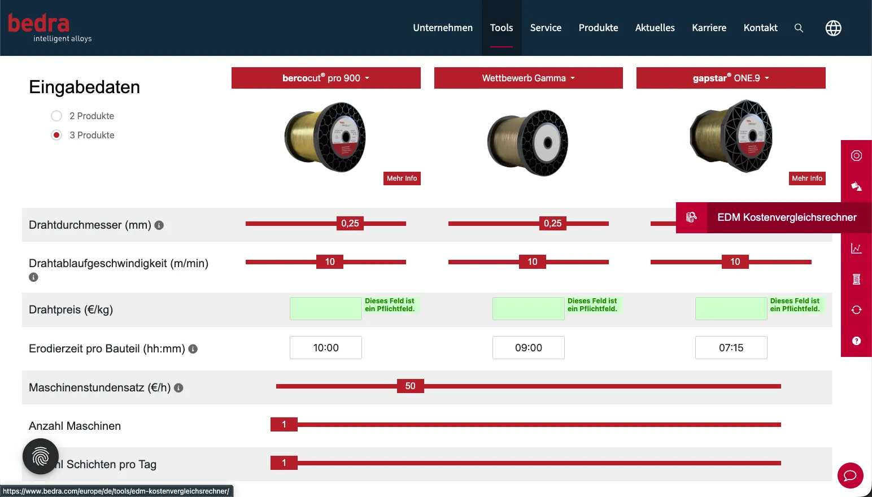
Task: Click Drahtablaufgeschwindigkeit slider handle for Wettbewerb Gamma
Action: (533, 262)
